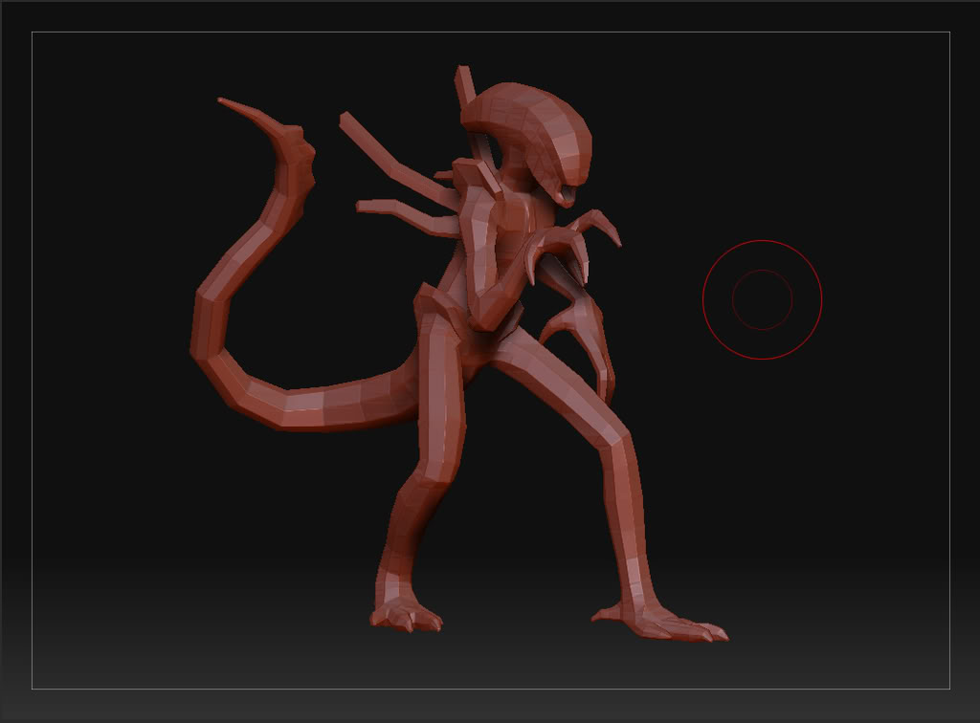The image size is (980, 723).
Task: Click the alien's clawed foot under the tail
Action: pyautogui.click(x=406, y=615)
